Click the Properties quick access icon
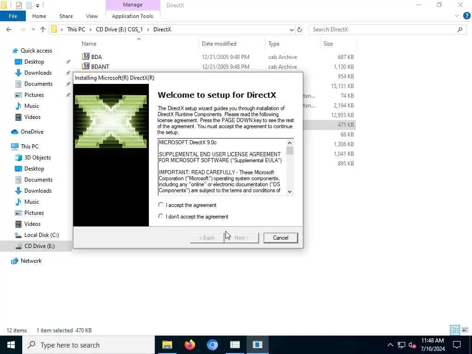 pyautogui.click(x=18, y=6)
